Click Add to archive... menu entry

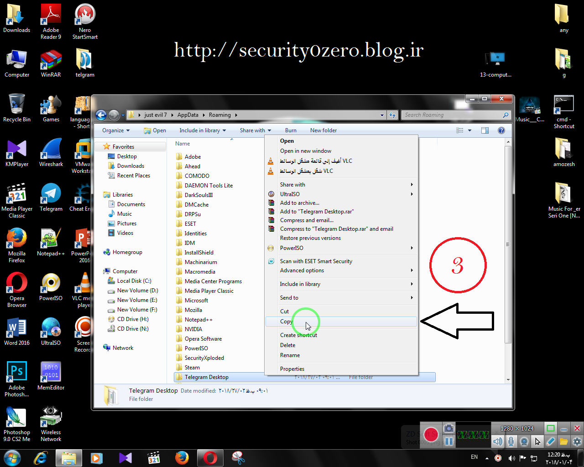click(x=341, y=203)
